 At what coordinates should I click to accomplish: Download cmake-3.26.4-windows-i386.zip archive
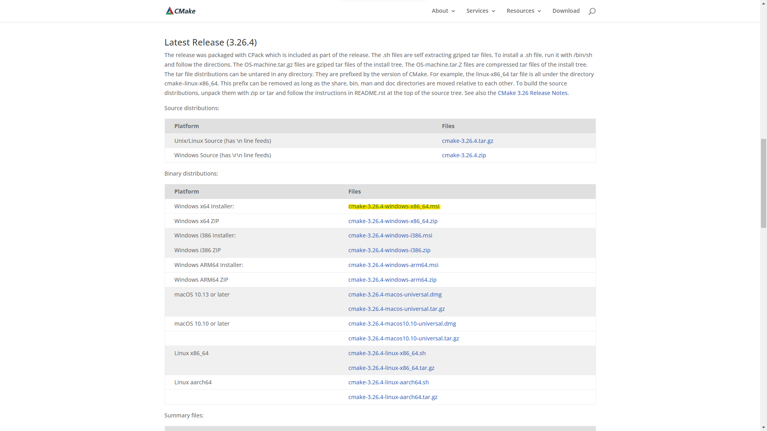pos(389,250)
